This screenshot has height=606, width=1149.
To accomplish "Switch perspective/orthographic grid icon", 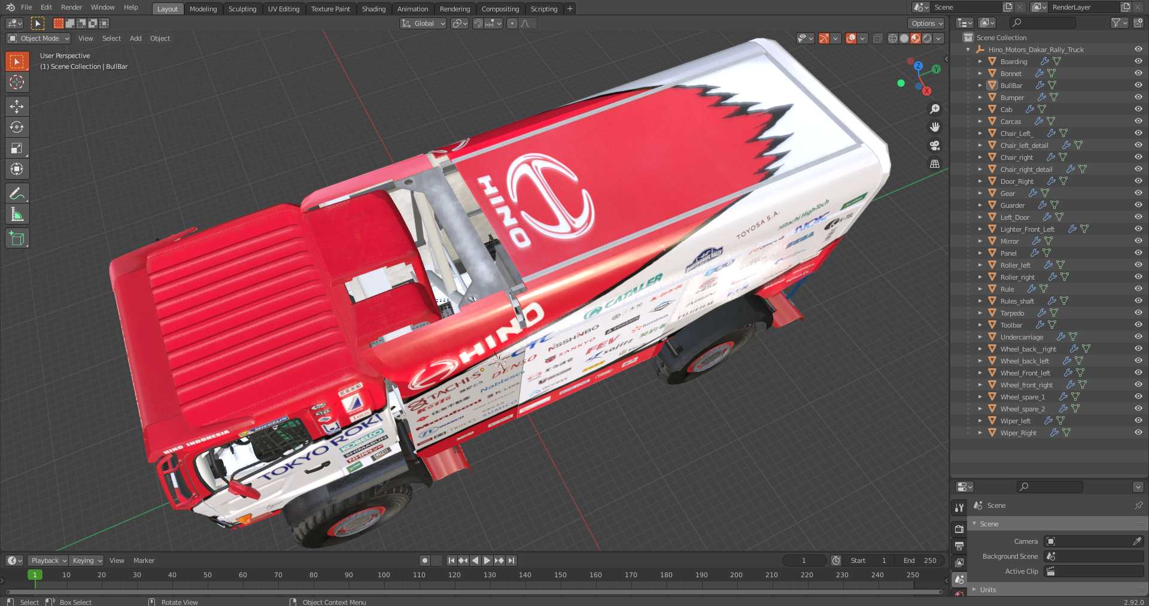I will point(935,163).
